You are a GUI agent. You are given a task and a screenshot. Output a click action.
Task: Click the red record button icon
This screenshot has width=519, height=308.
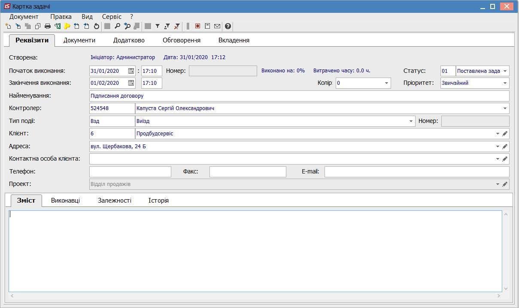(x=197, y=26)
